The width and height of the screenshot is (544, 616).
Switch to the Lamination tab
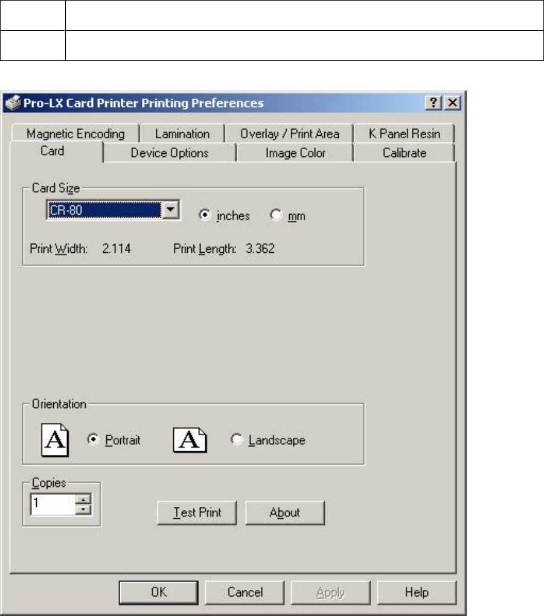coord(182,133)
